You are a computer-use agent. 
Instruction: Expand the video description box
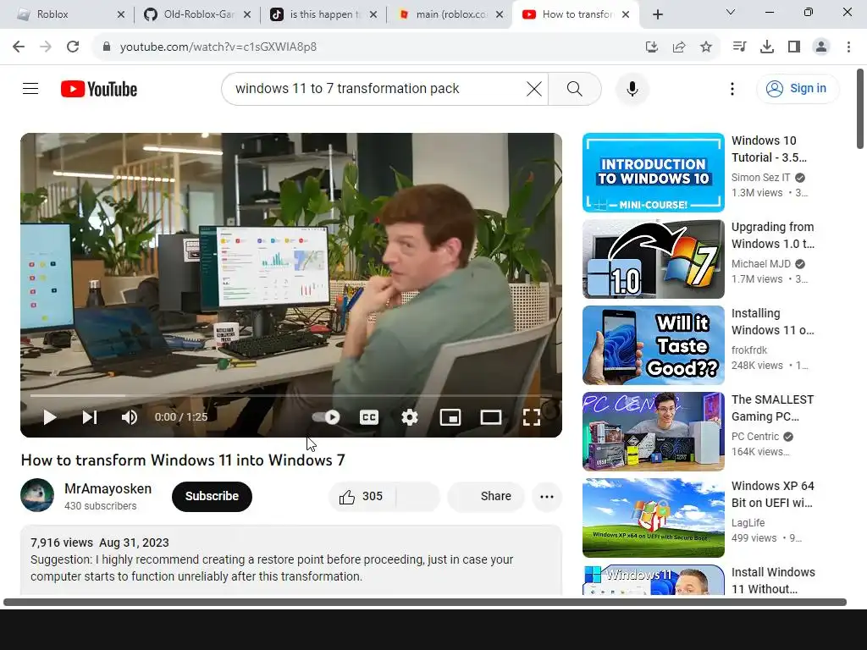point(291,560)
